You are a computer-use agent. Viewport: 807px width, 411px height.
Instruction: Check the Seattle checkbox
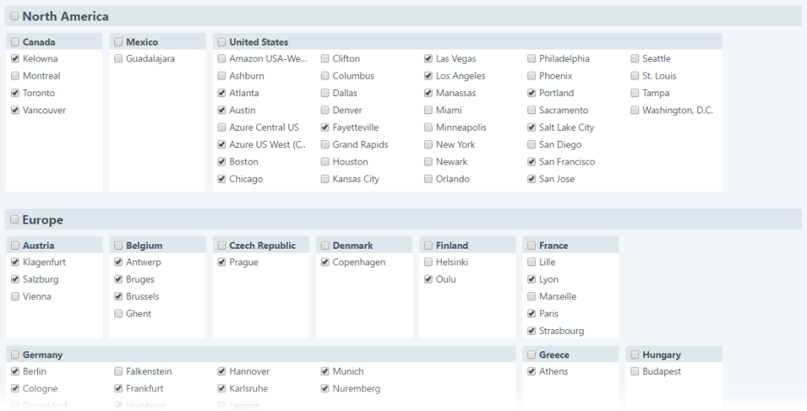coord(635,58)
